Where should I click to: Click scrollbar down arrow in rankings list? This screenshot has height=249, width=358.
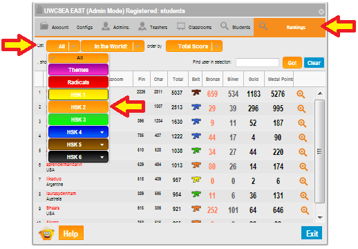[320, 217]
